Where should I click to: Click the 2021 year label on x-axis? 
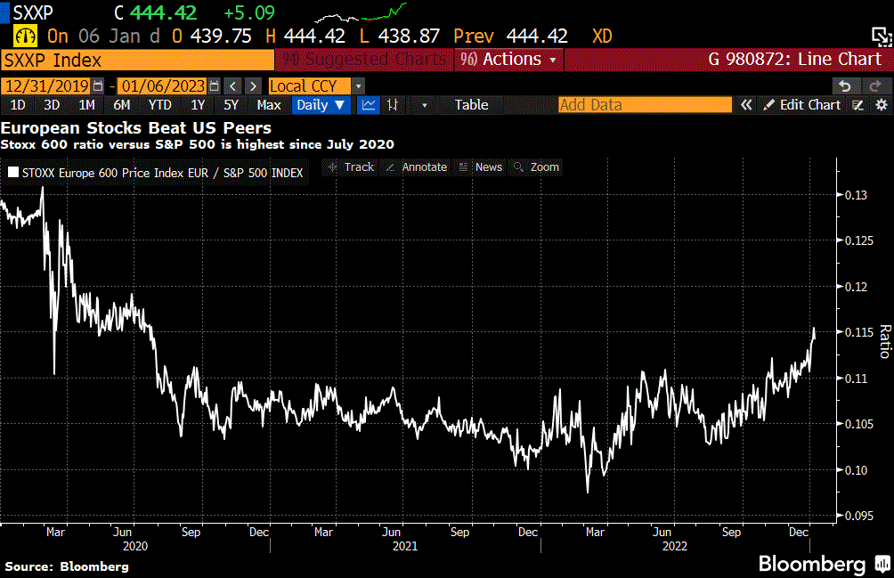tap(405, 546)
